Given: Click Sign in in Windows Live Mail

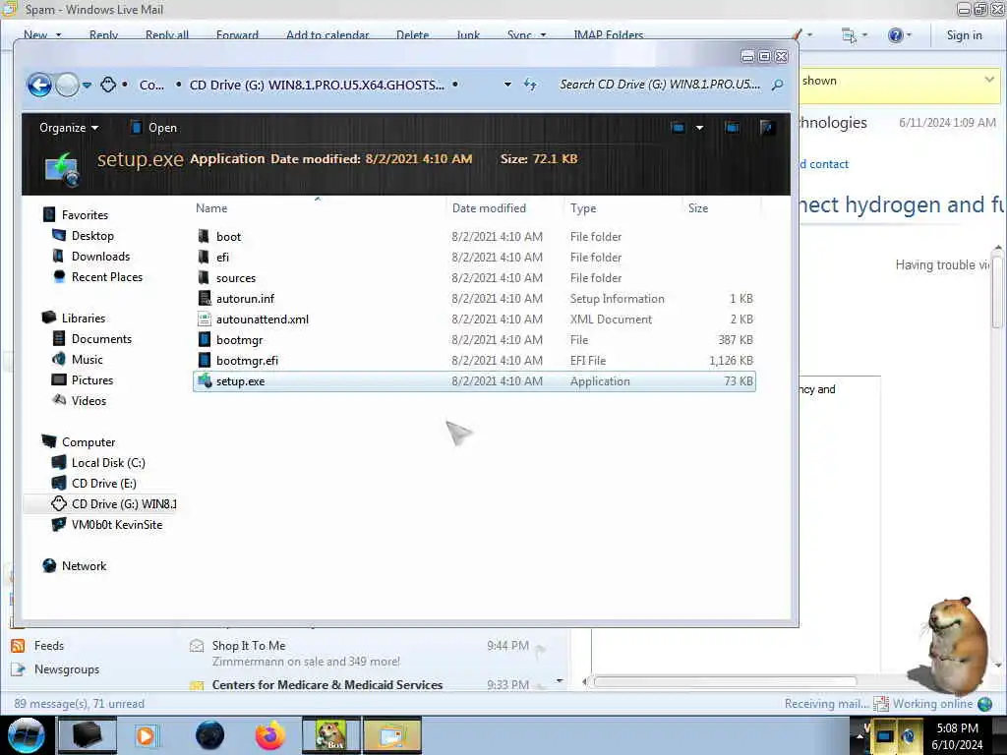Looking at the screenshot, I should click(x=964, y=35).
